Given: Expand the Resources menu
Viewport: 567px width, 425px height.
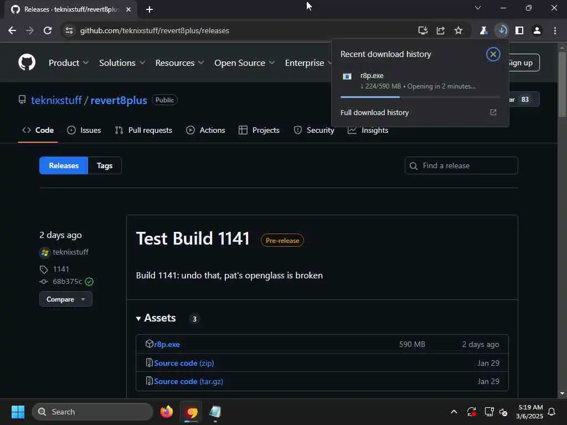Looking at the screenshot, I should coord(179,63).
